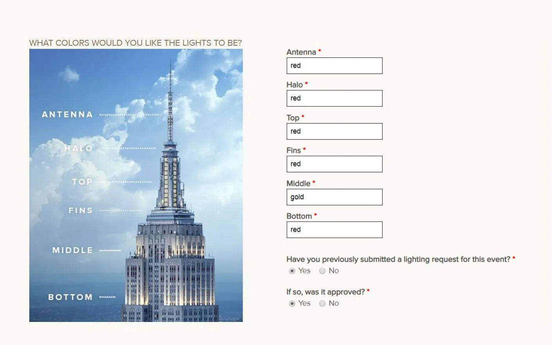Choose No for previously submitted lighting request
Viewport: 552px width, 345px height.
click(323, 271)
